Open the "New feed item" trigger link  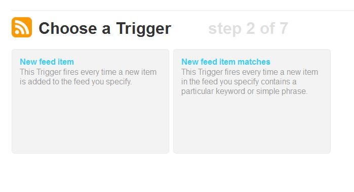(x=47, y=62)
